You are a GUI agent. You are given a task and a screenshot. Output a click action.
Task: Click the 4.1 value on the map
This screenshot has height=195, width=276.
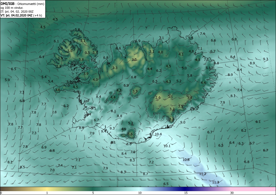(181, 54)
